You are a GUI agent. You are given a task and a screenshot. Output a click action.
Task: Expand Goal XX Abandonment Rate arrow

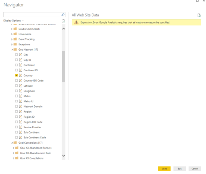click(14, 153)
